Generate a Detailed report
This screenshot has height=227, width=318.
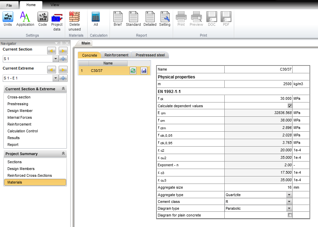(149, 19)
